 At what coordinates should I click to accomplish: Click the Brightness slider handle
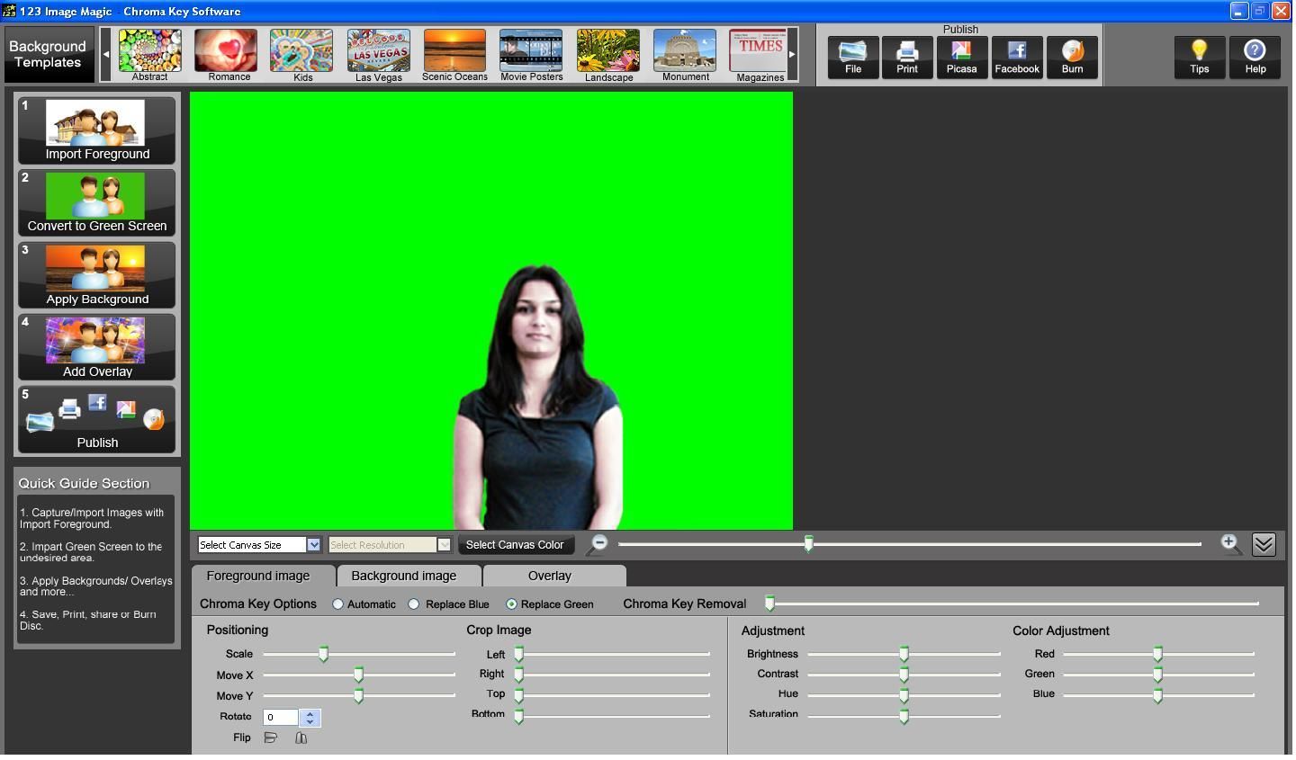(x=904, y=654)
